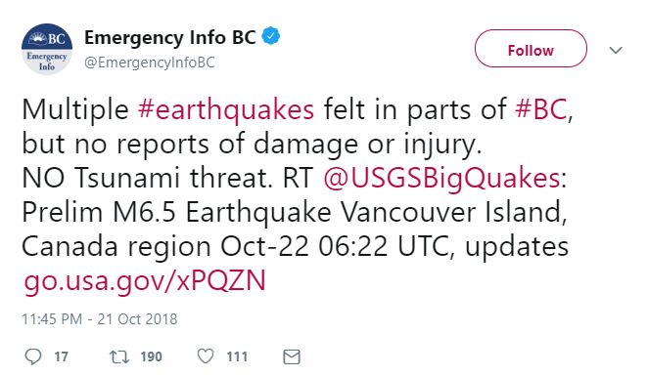The image size is (648, 376).
Task: Open the tweet options chevron menu
Action: coord(616,51)
